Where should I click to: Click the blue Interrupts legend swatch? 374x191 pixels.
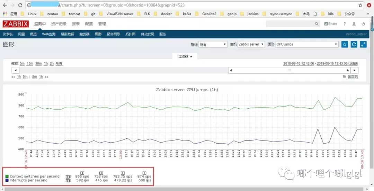click(7, 180)
